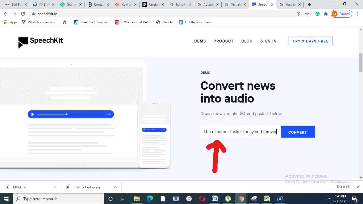This screenshot has height=204, width=363.
Task: Open the Opera browser from taskbar
Action: tap(202, 199)
